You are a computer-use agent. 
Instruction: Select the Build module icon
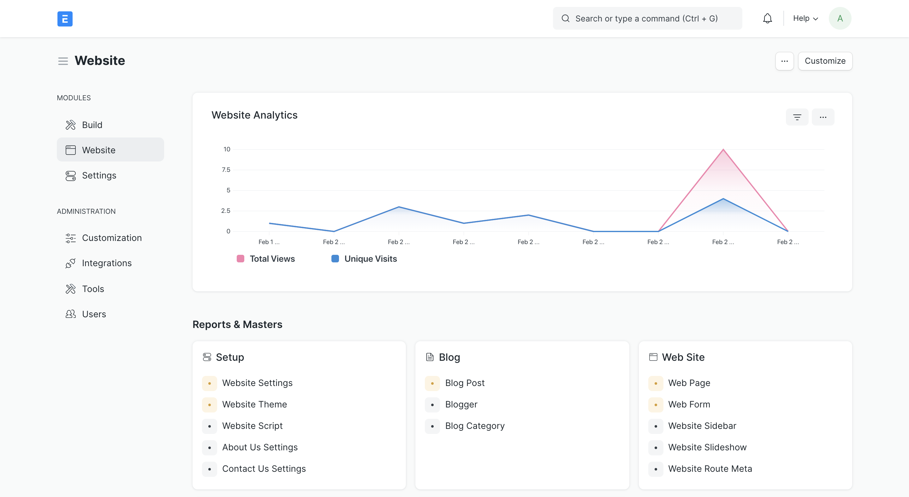[x=71, y=125]
